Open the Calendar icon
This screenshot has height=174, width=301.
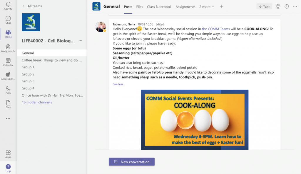(x=8, y=62)
